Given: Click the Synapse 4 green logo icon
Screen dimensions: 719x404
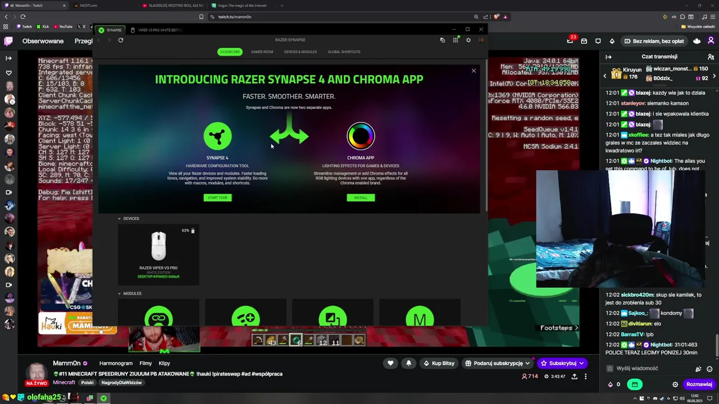Looking at the screenshot, I should (x=217, y=136).
